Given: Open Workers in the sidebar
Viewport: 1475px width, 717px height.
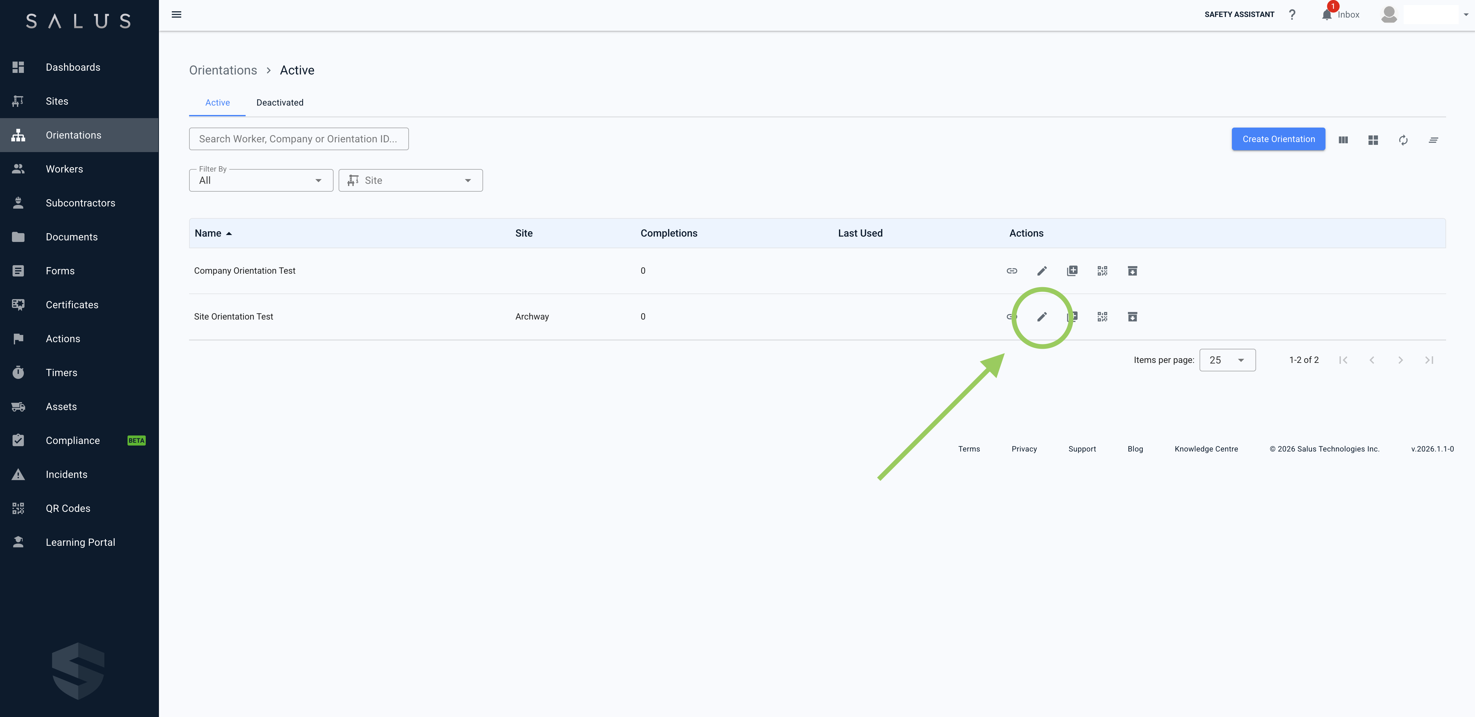Looking at the screenshot, I should pyautogui.click(x=64, y=169).
